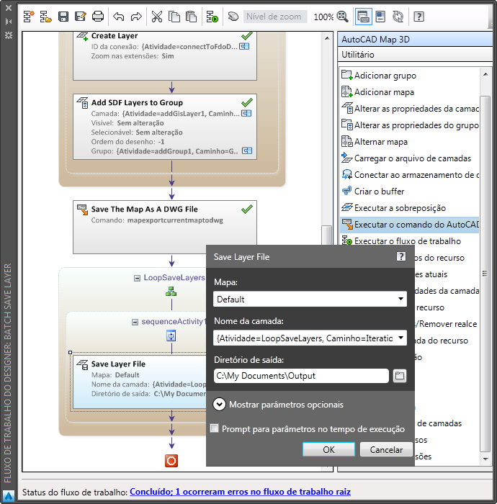This screenshot has width=497, height=504.
Task: Open help from the toolbar question mark
Action: pos(418,17)
